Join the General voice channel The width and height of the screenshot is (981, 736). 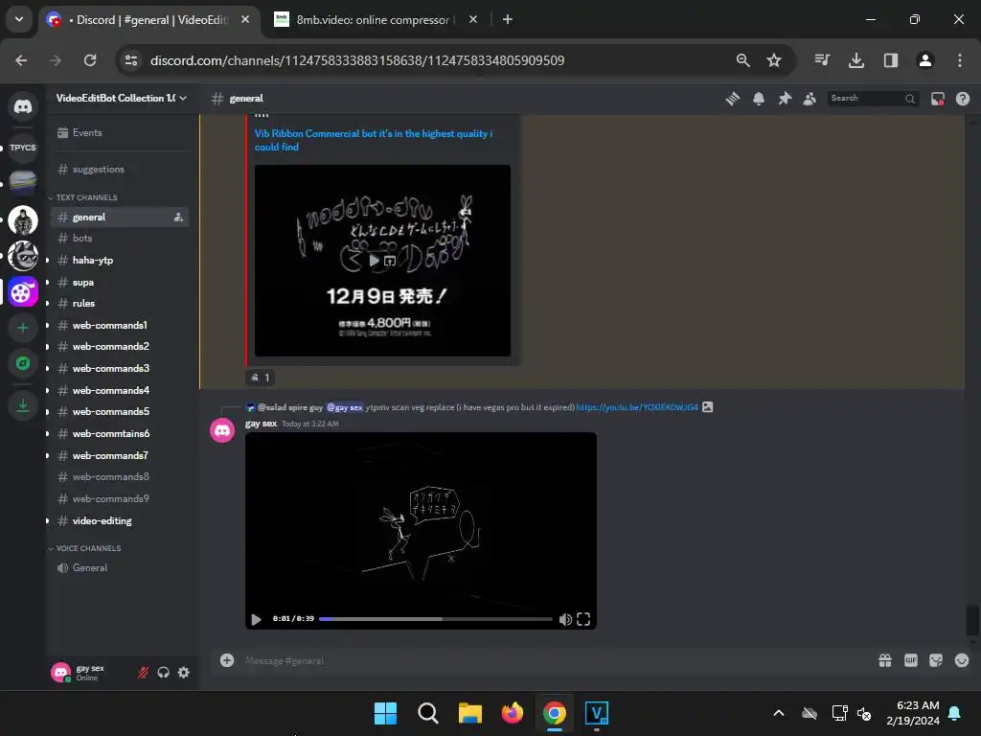(120, 567)
